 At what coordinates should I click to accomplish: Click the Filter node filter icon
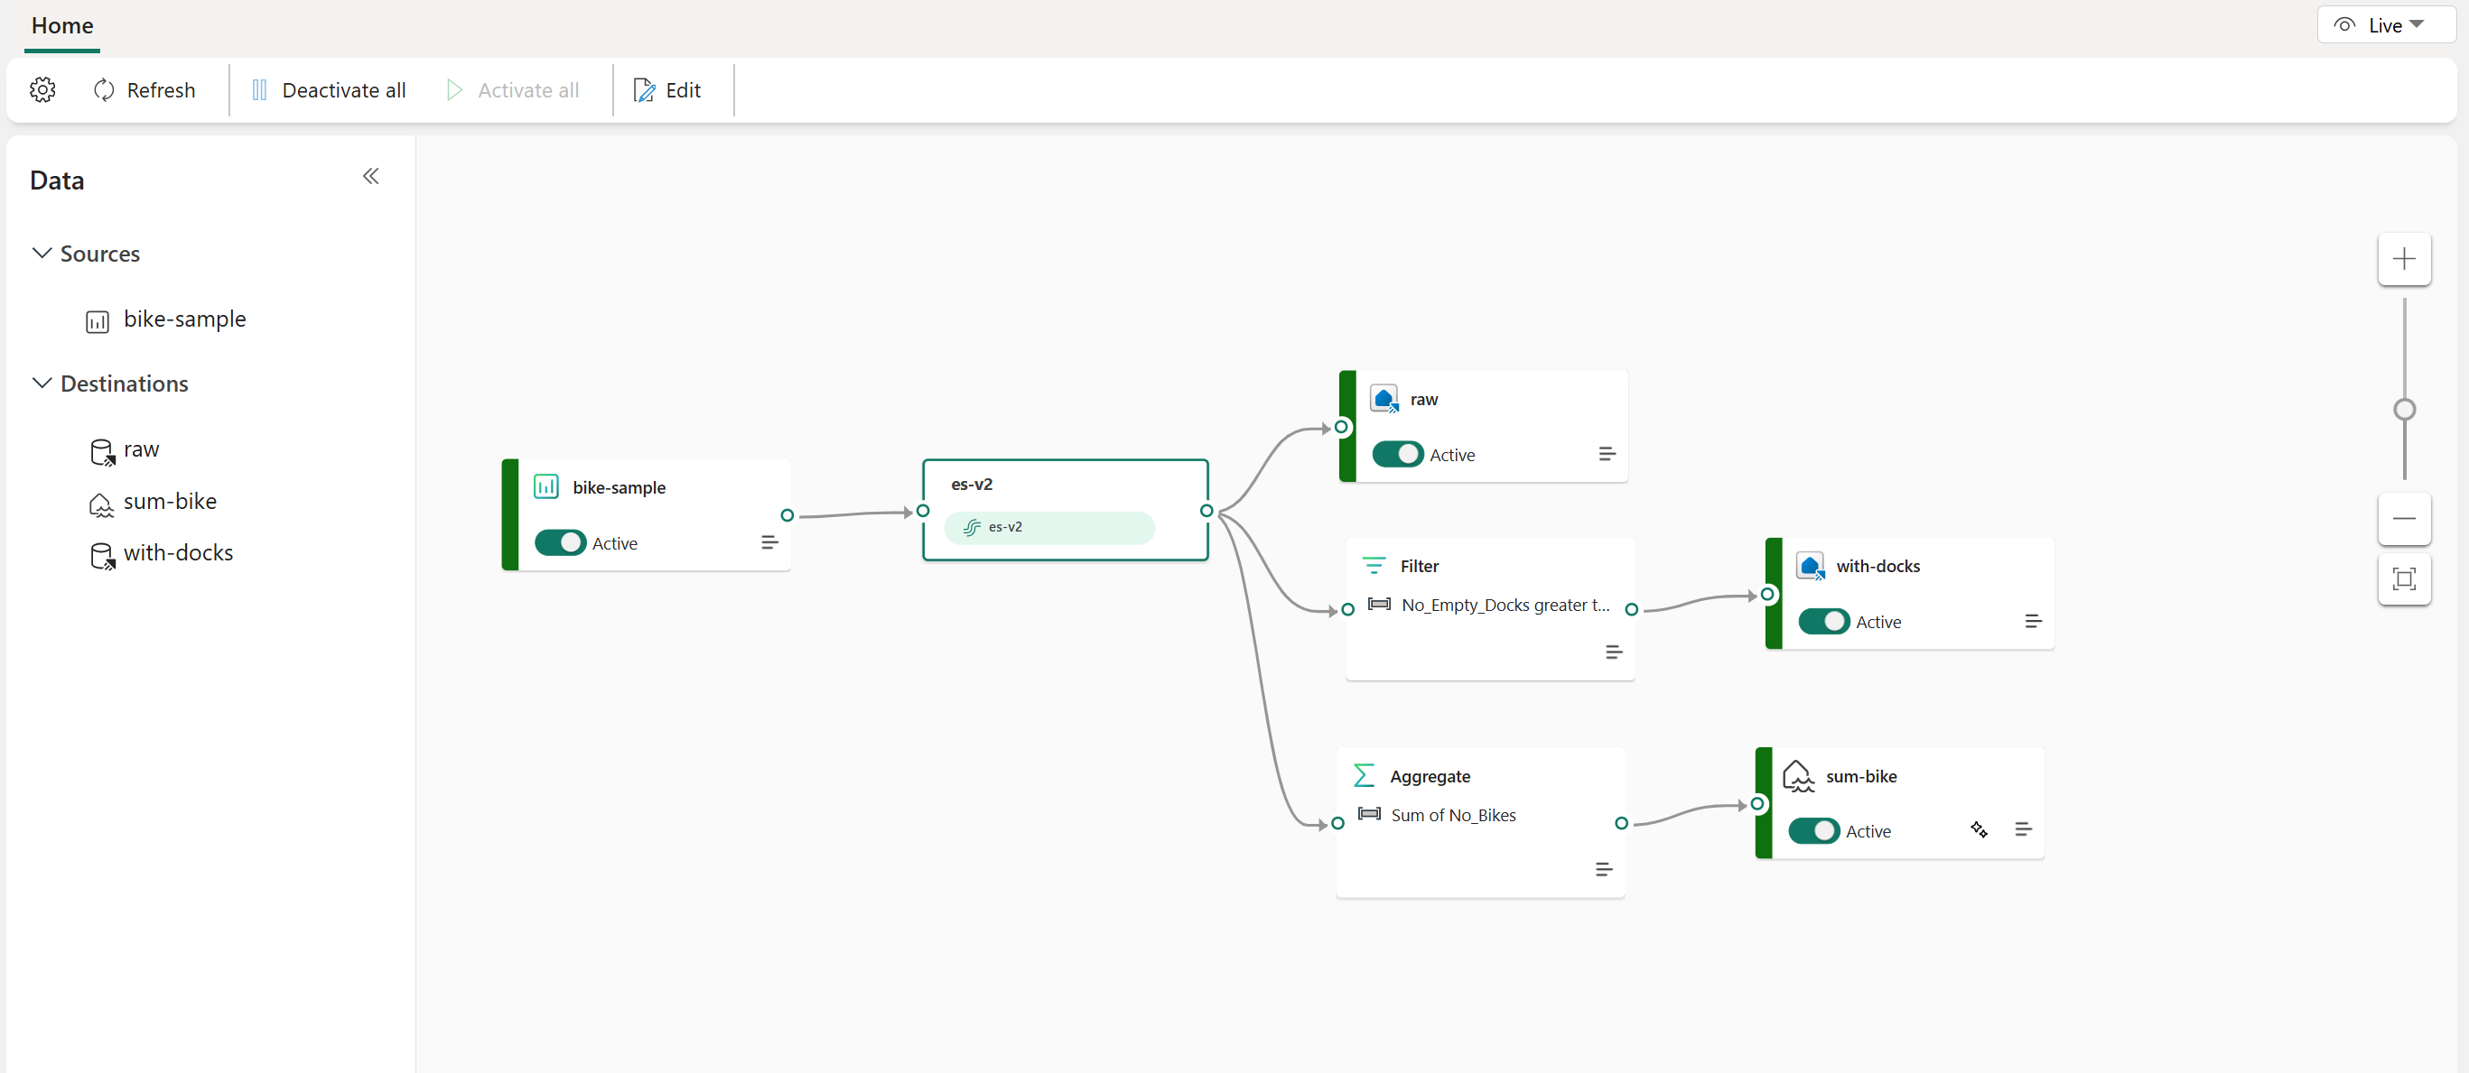click(1372, 565)
